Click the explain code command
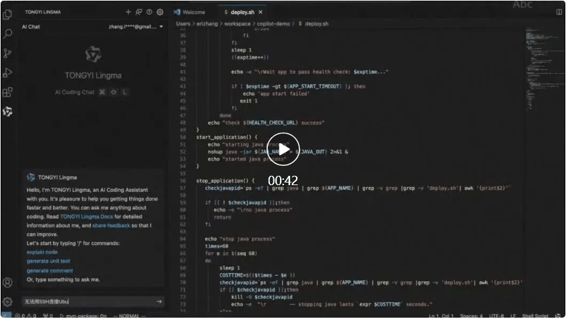566x319 pixels. click(42, 252)
